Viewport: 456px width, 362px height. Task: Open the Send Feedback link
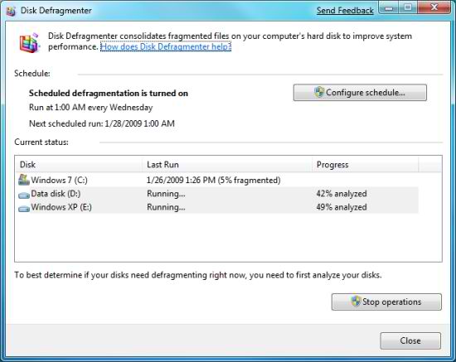[345, 11]
